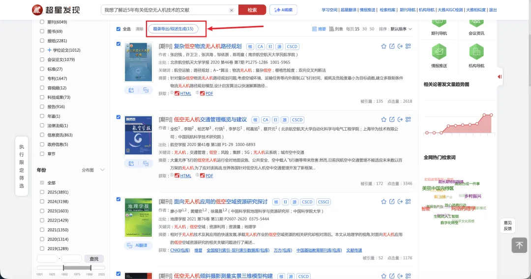Screen dimensions: 531x279
Task: Open the 机构导航 green hexagon icon
Action: pyautogui.click(x=476, y=52)
